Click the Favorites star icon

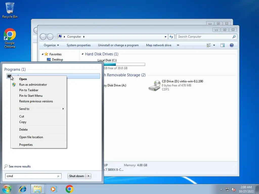click(x=46, y=54)
